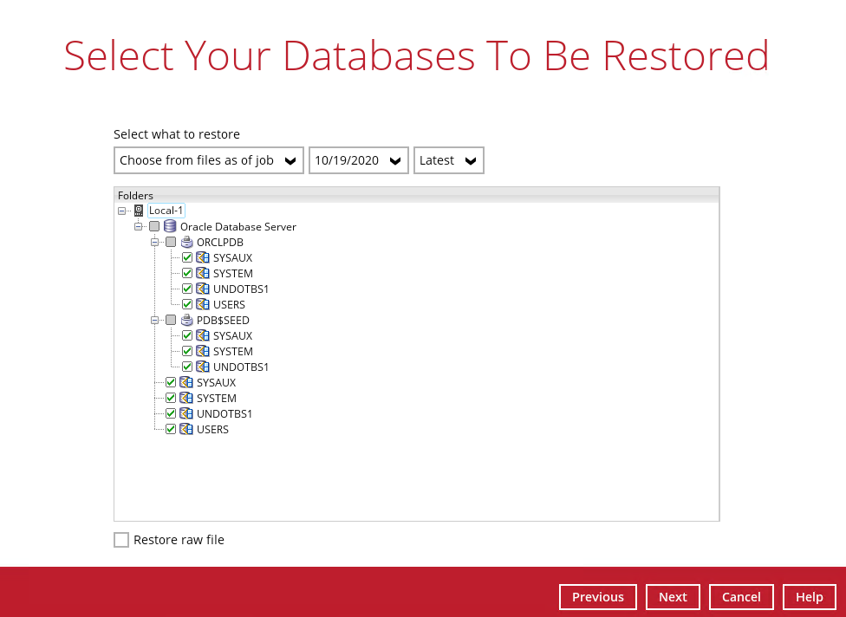Open Help
Screen dimensions: 846x617
(810, 597)
